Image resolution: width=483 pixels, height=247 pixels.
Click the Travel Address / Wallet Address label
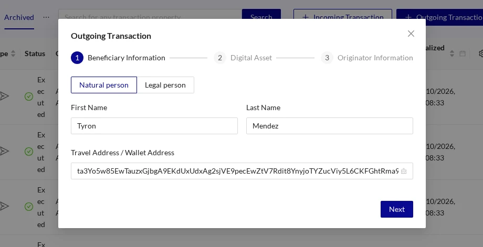pos(123,153)
